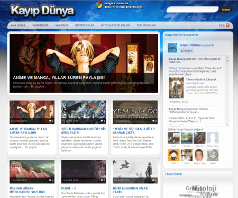238x198 pixels.
Task: Click the Kayıp Dünya Facebook page logo
Action: pos(172,48)
